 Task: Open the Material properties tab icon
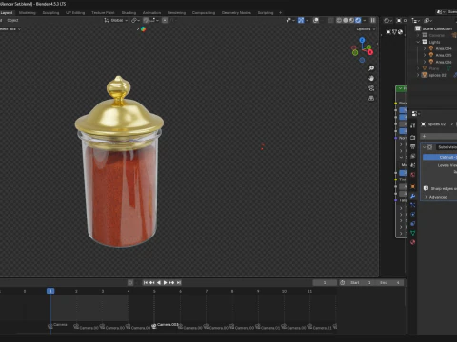(x=412, y=242)
